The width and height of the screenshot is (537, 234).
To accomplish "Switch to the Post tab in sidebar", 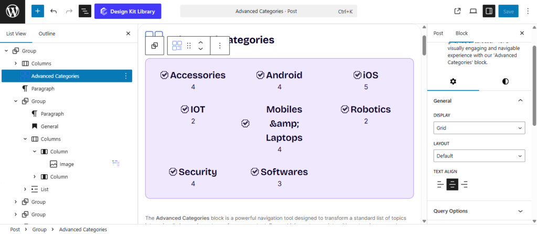I will (438, 33).
